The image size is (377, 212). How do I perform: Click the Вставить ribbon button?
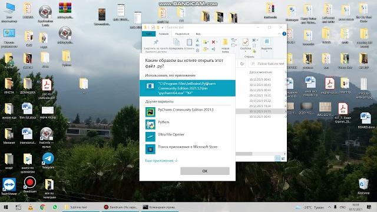tap(189, 45)
